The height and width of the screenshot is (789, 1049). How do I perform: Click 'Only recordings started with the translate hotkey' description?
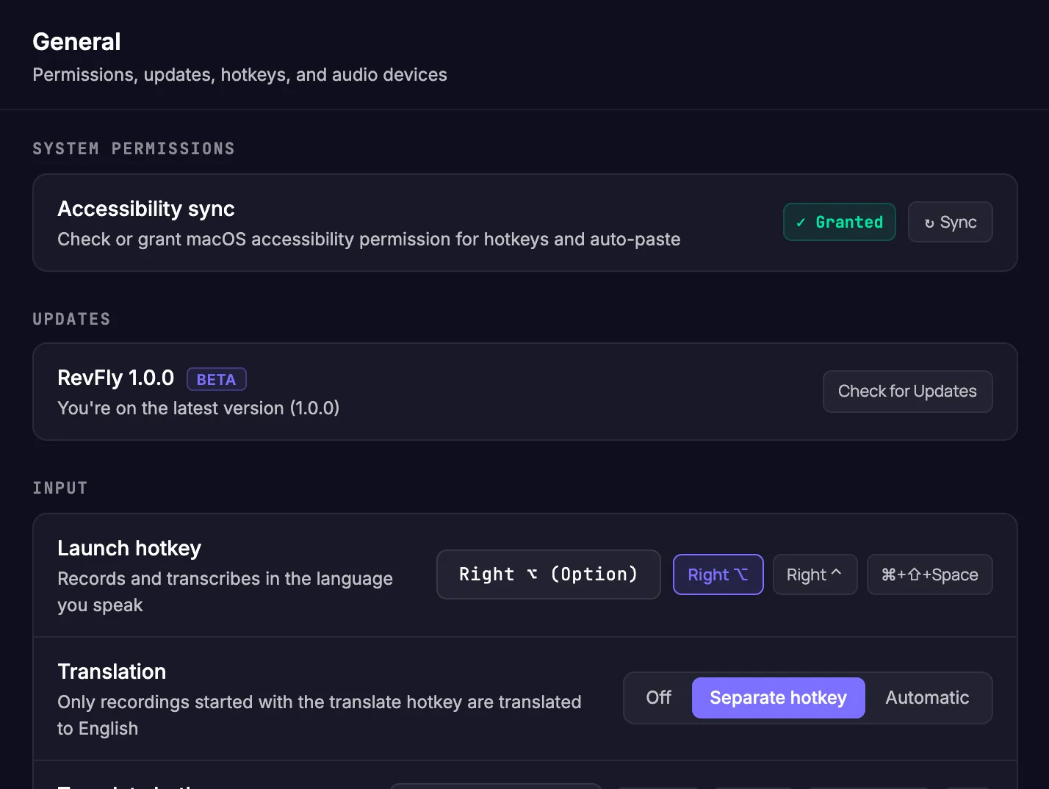coord(320,716)
